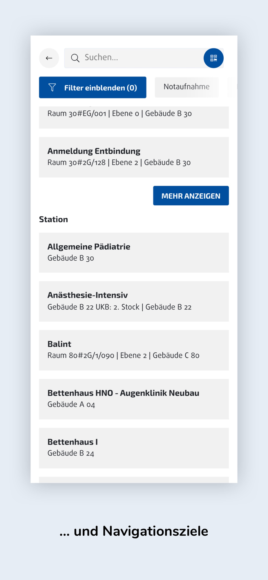
Task: Click the Gebäude A 04 location text
Action: (x=71, y=405)
